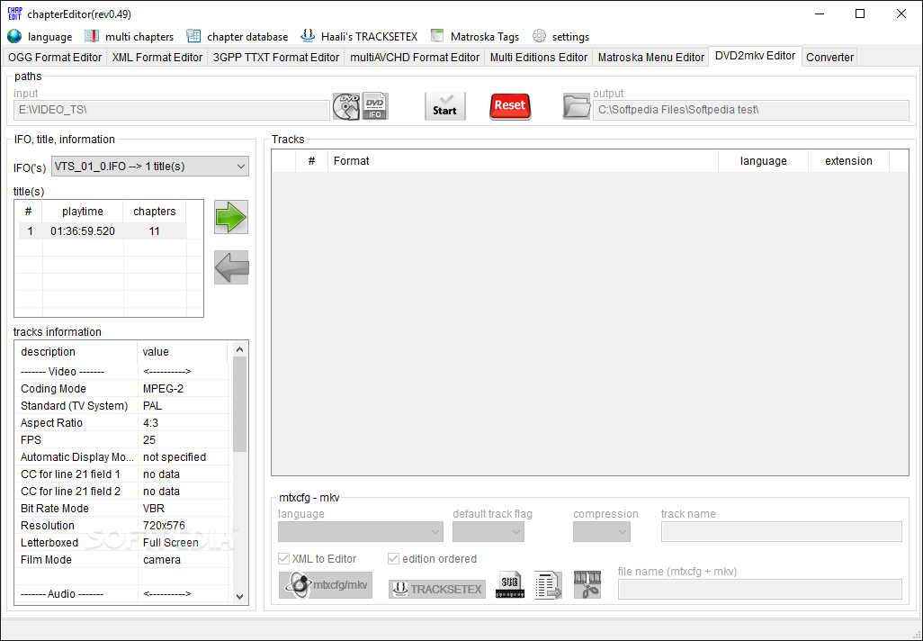
Task: Select title row with playtime 01:36:59.520
Action: click(x=103, y=231)
